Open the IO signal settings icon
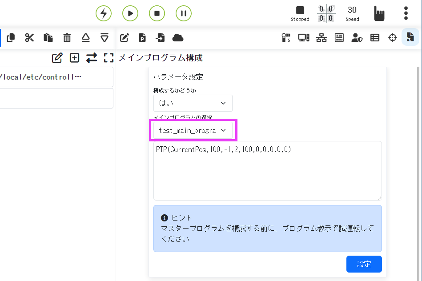Image resolution: width=422 pixels, height=281 pixels. pyautogui.click(x=286, y=38)
